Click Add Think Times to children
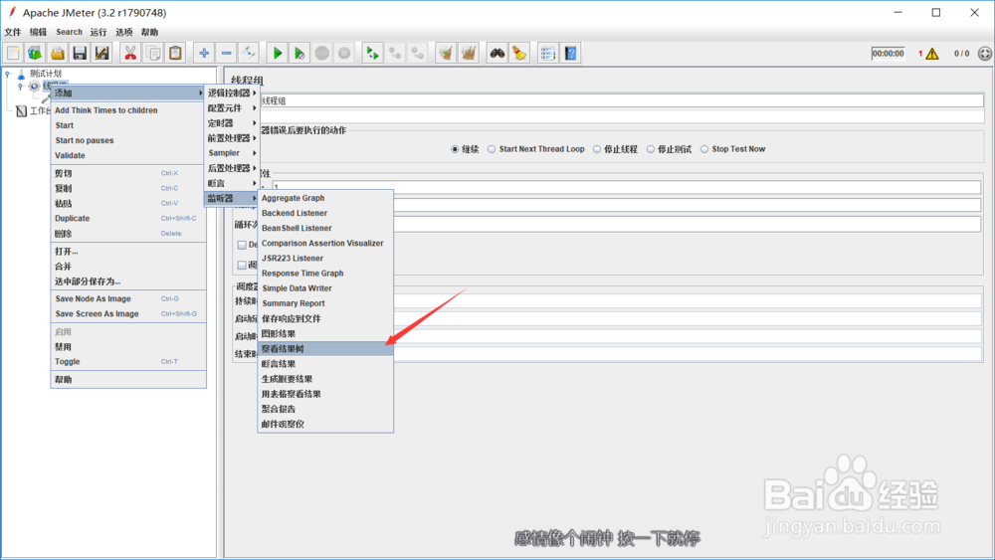 [128, 110]
